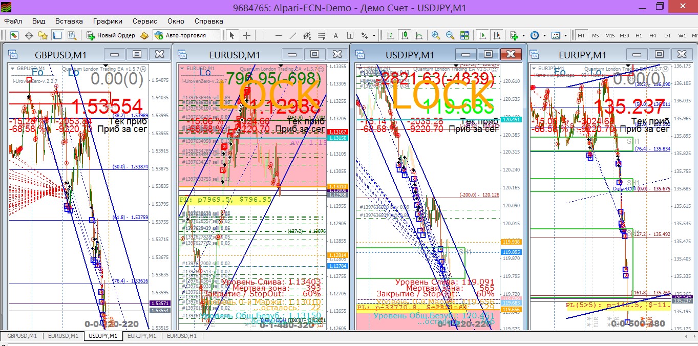This screenshot has width=698, height=346.
Task: Select the H1 timeframe
Action: (639, 35)
